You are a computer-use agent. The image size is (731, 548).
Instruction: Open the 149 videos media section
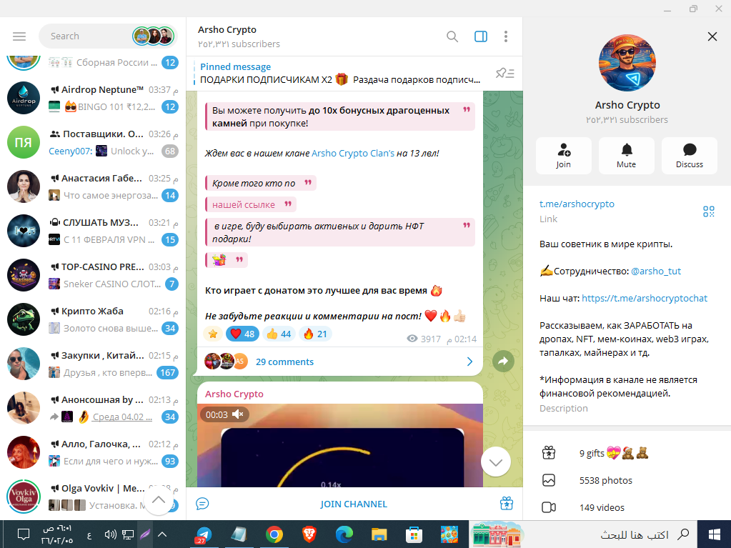tap(627, 507)
